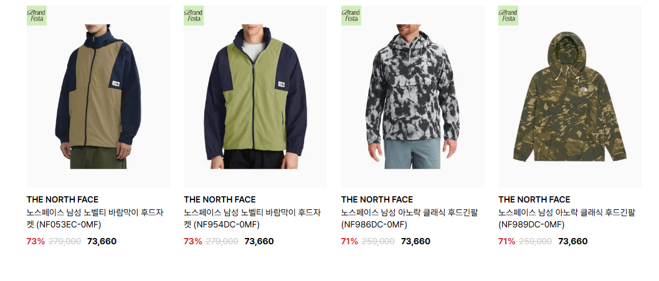Click Brand Festa badge on gray tie-dye anorak
This screenshot has width=659, height=281.
coord(351,16)
